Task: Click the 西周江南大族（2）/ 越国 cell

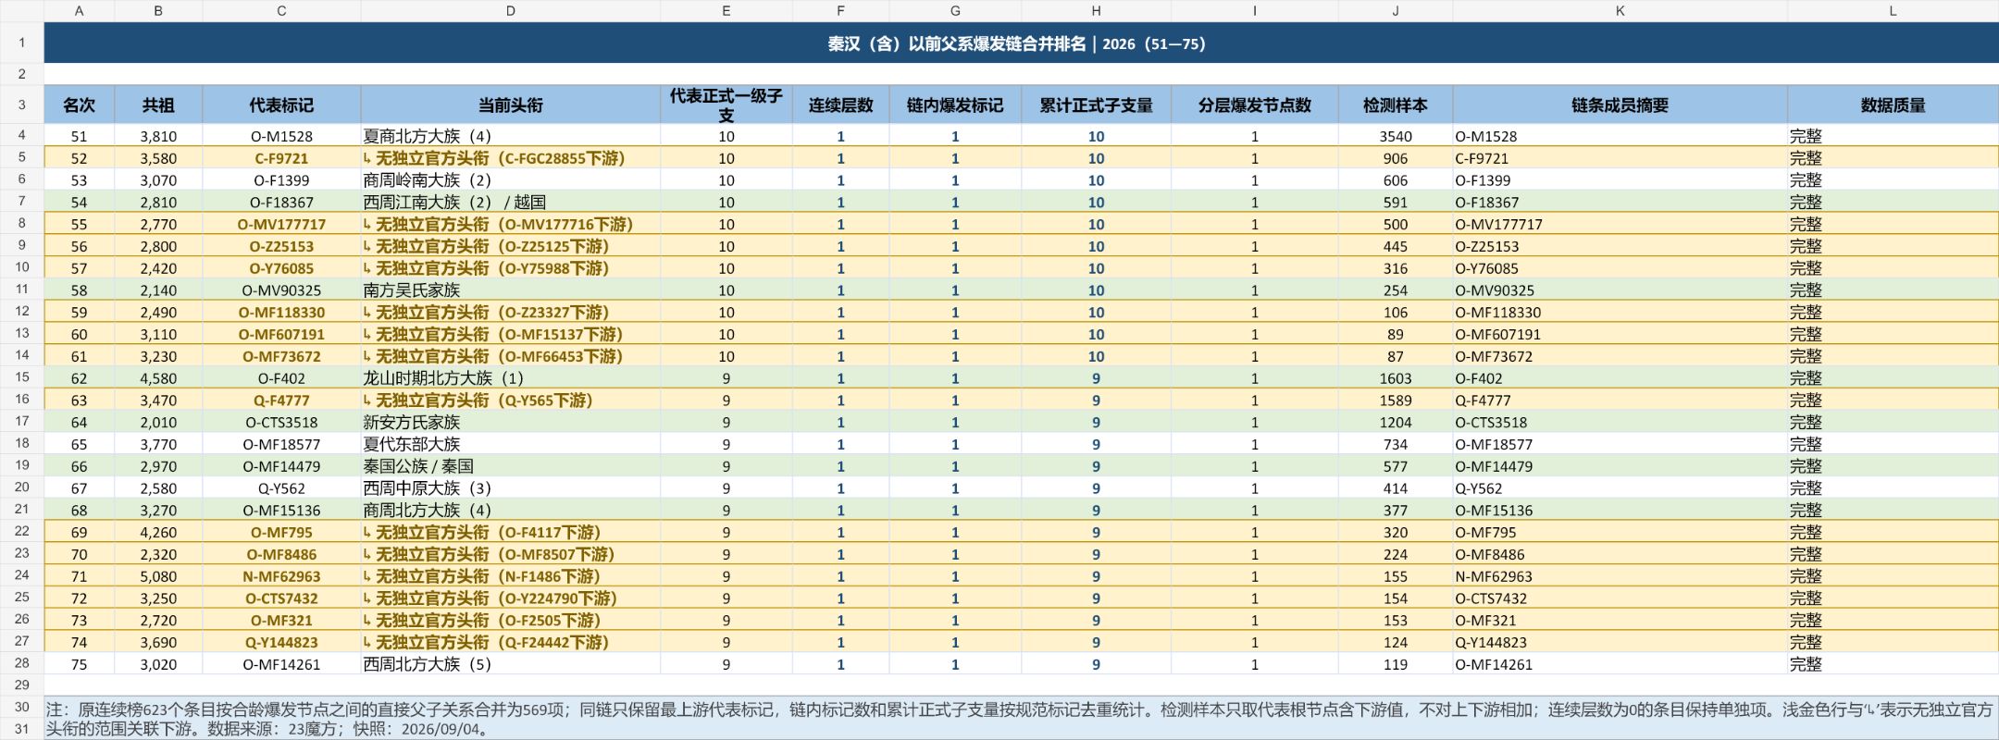Action: click(x=510, y=202)
